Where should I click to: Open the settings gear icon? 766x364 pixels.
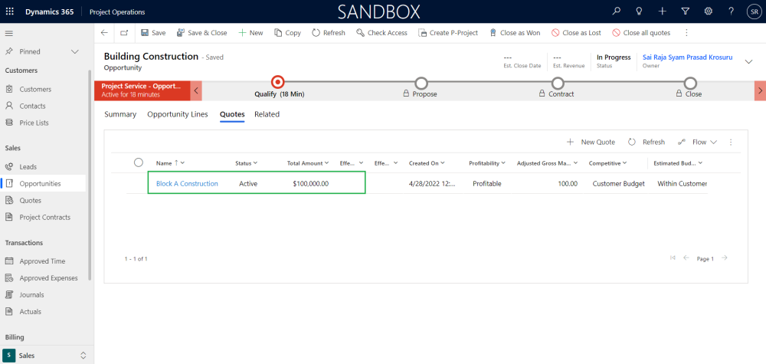tap(708, 11)
